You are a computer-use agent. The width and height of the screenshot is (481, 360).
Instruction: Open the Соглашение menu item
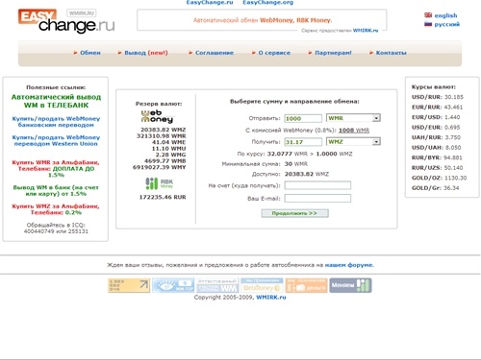pyautogui.click(x=215, y=53)
